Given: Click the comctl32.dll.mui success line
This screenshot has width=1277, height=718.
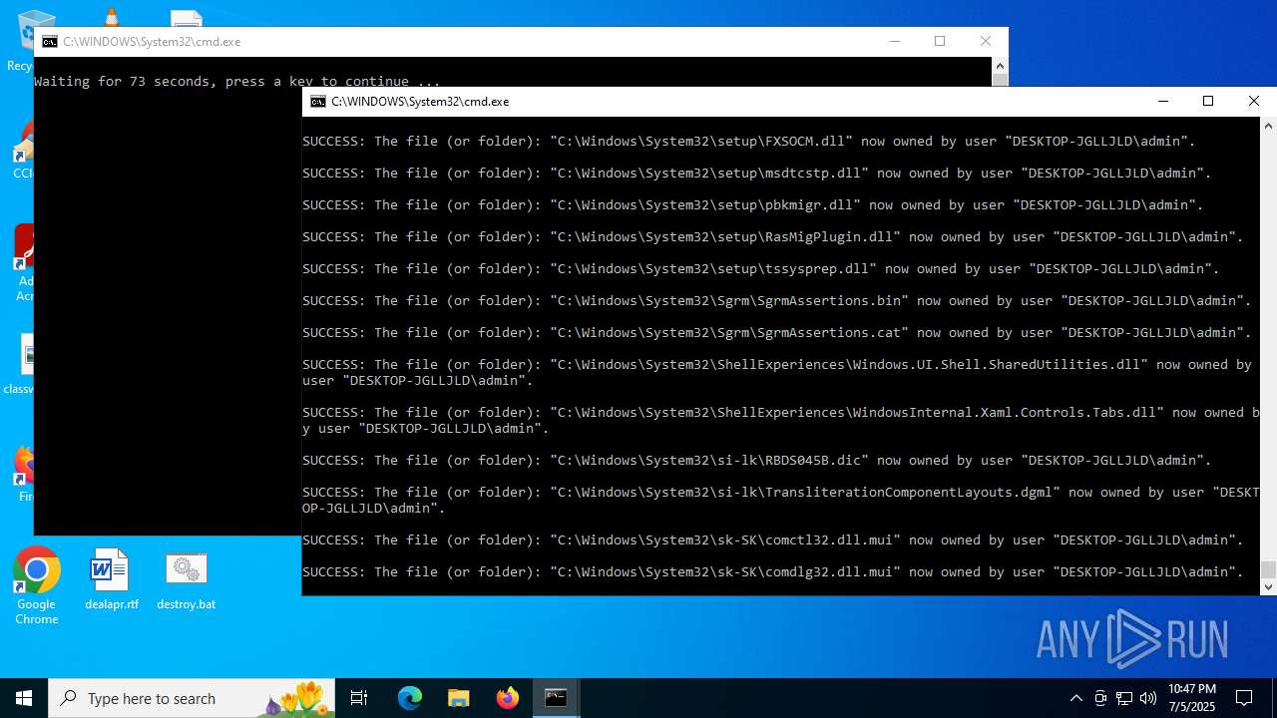Looking at the screenshot, I should (x=773, y=540).
